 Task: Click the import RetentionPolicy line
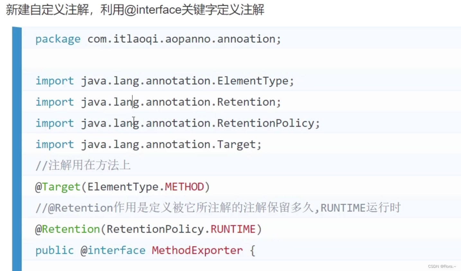(178, 123)
